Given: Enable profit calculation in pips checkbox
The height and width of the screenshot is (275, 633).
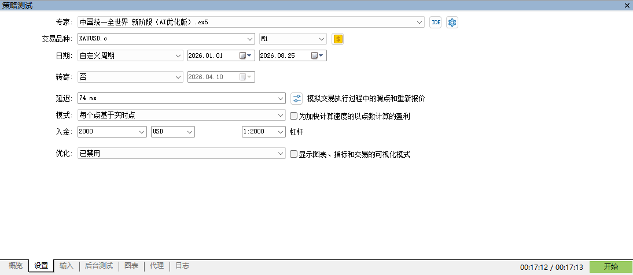Looking at the screenshot, I should [294, 116].
